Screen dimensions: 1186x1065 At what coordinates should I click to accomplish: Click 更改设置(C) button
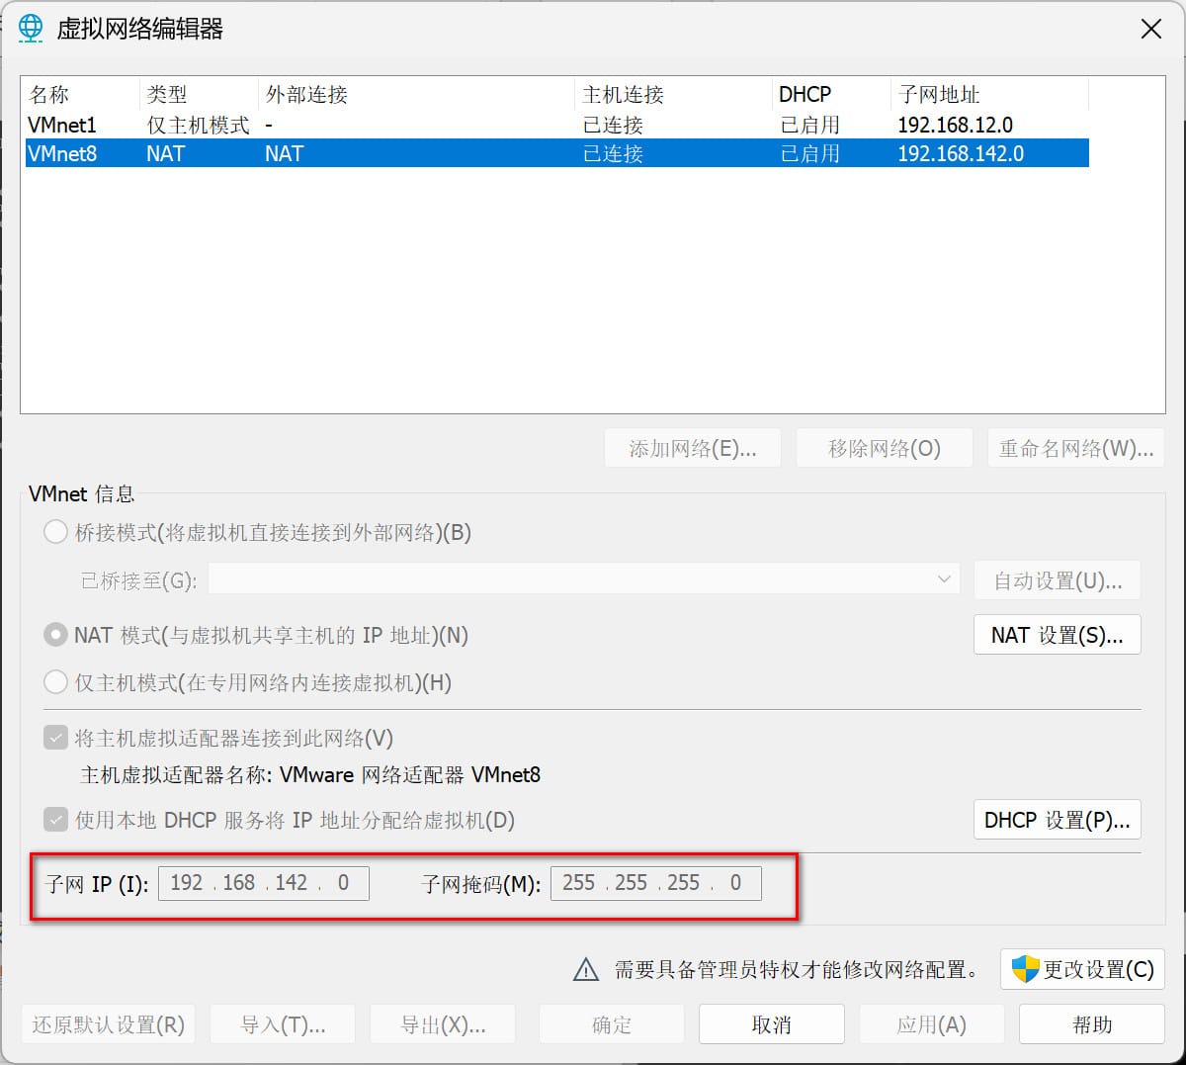(1082, 969)
